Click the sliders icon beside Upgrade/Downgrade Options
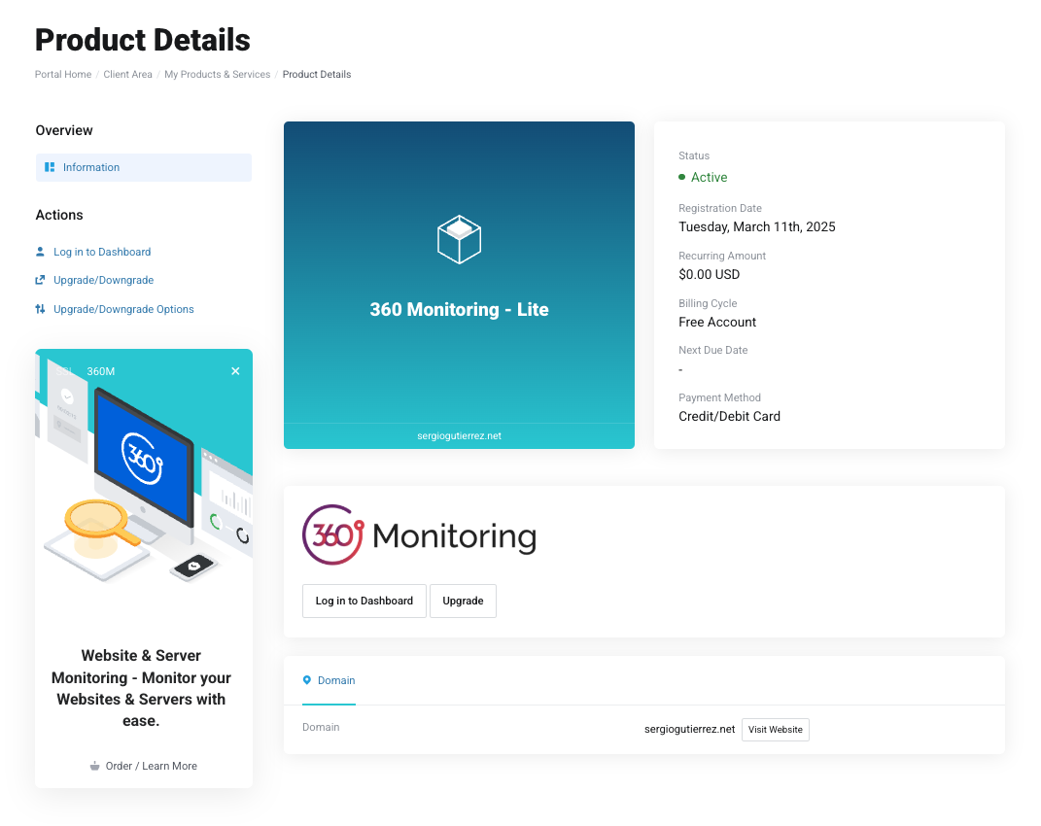 pos(40,309)
